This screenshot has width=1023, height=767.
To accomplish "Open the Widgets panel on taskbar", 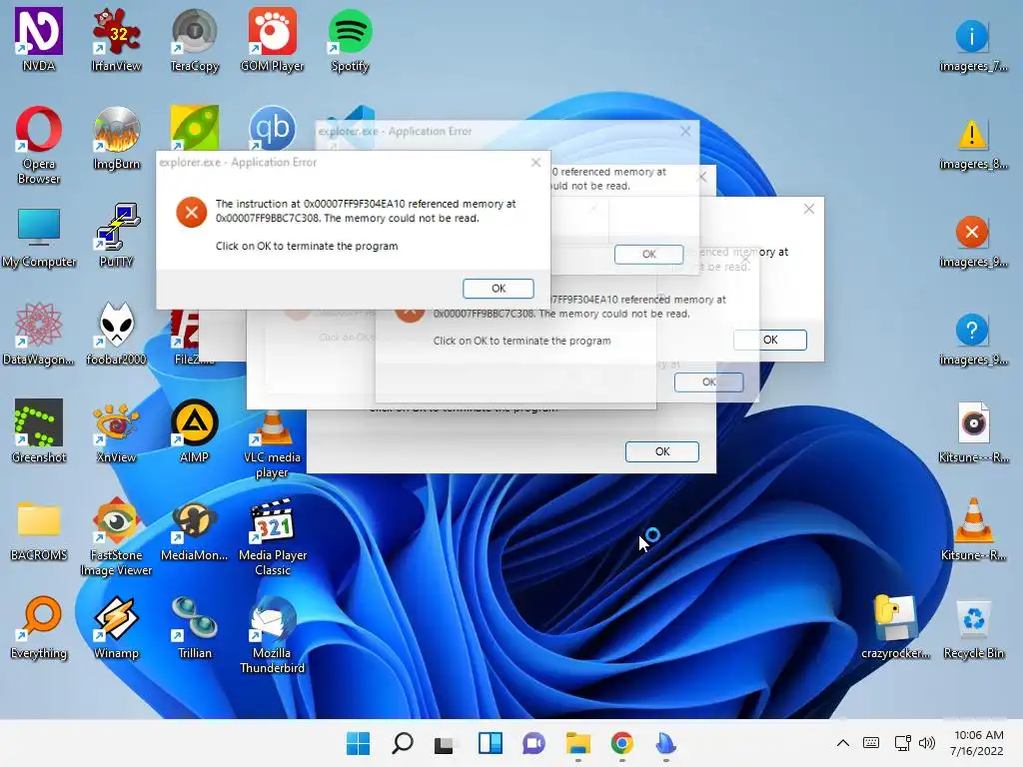I will tap(490, 743).
